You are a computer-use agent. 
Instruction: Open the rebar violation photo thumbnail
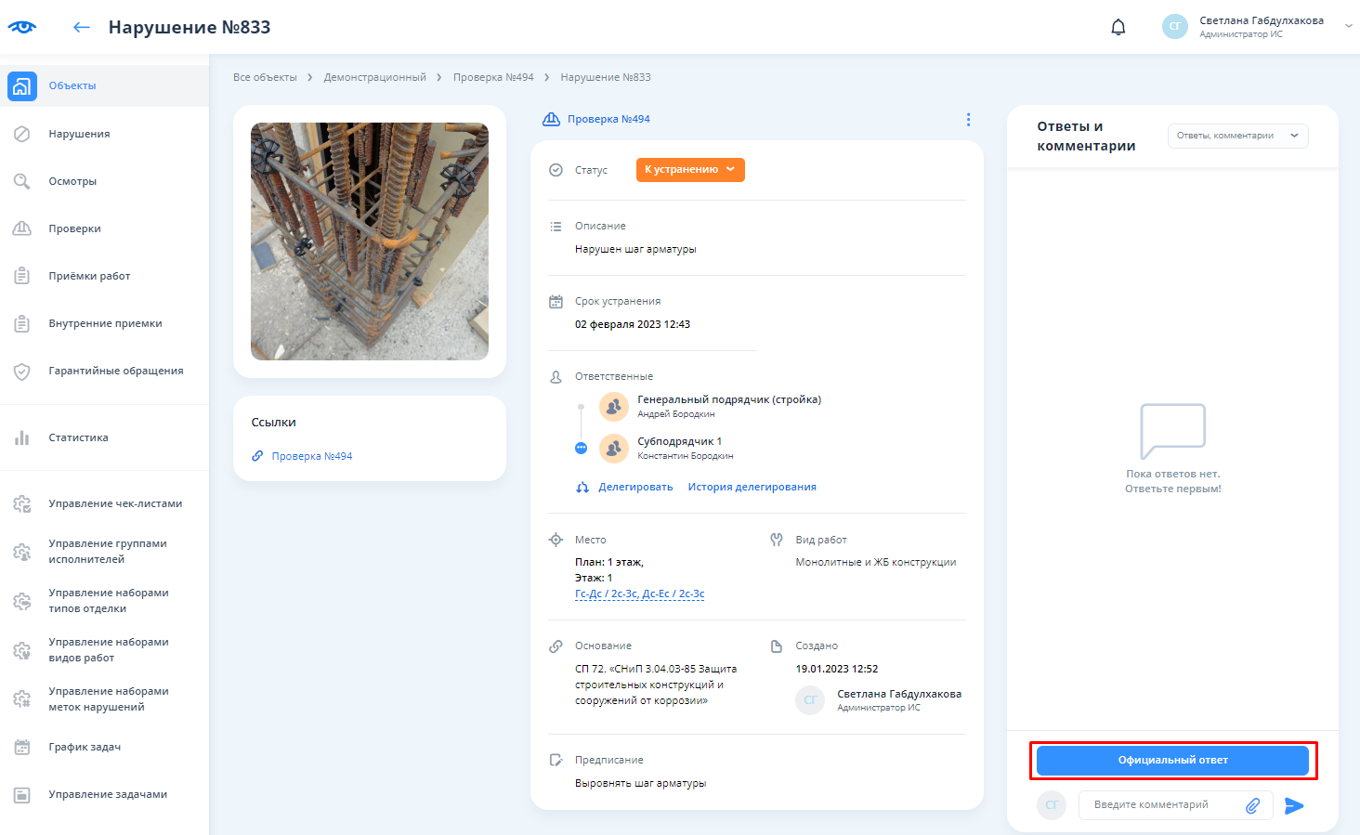(x=370, y=241)
